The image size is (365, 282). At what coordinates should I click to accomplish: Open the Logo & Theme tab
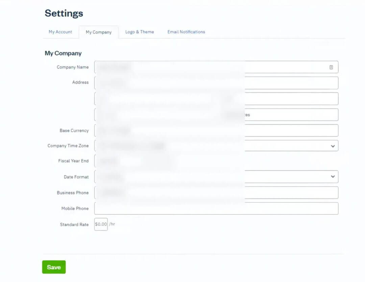pos(140,32)
